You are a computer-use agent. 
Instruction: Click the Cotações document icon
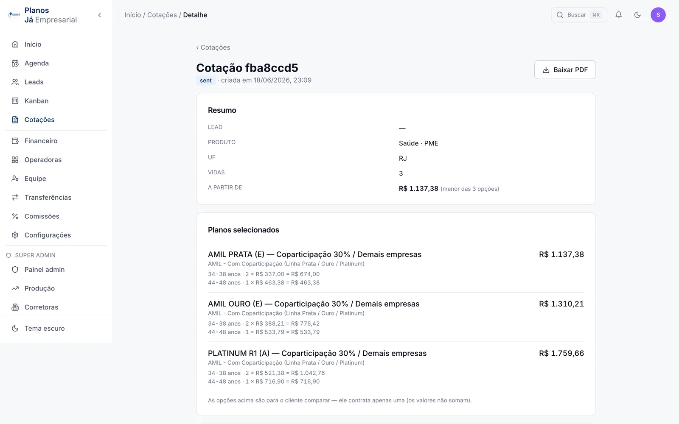click(15, 120)
